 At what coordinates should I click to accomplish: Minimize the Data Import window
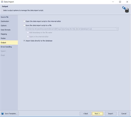(x=113, y=2)
